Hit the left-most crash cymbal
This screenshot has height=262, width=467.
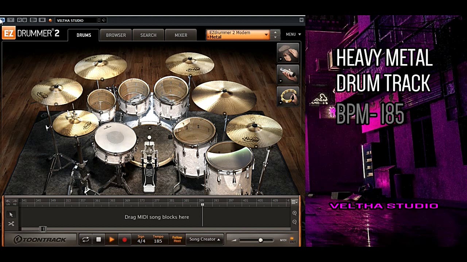tap(57, 91)
